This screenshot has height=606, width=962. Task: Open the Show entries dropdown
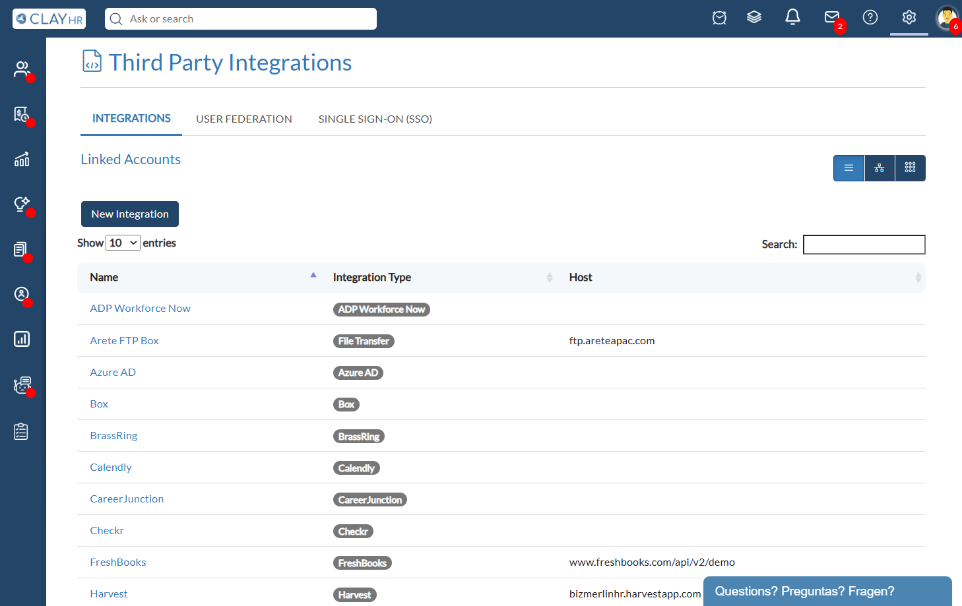(123, 243)
